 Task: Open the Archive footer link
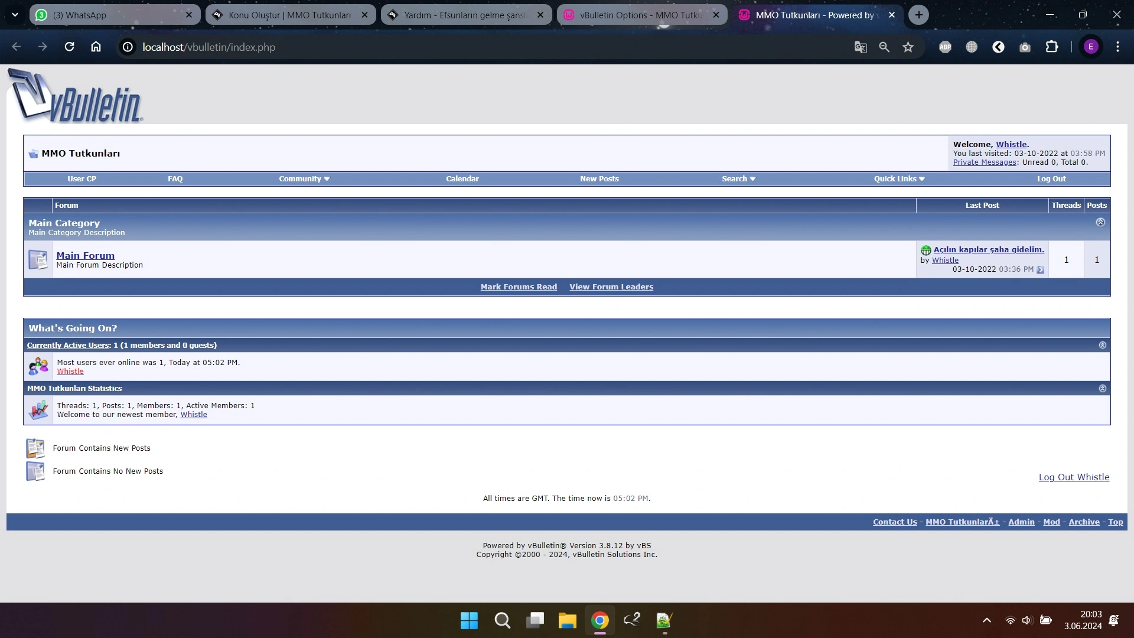pos(1084,522)
